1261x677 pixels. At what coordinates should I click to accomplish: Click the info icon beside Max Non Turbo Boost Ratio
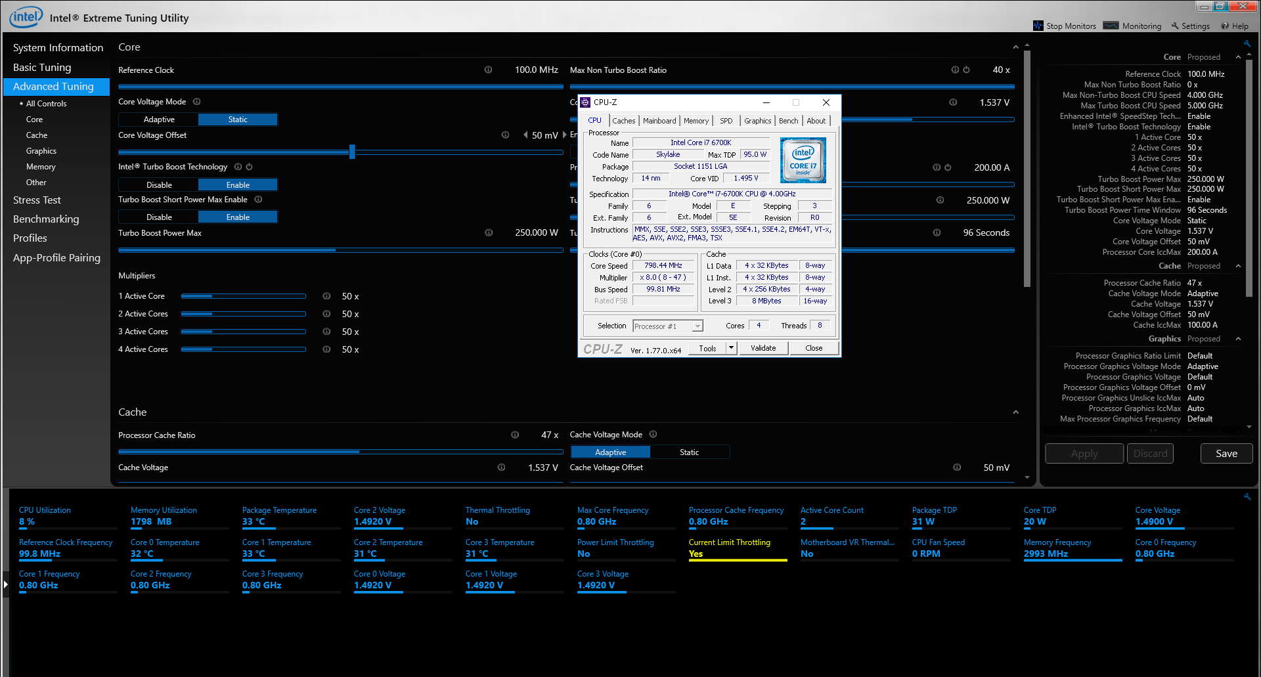tap(955, 70)
